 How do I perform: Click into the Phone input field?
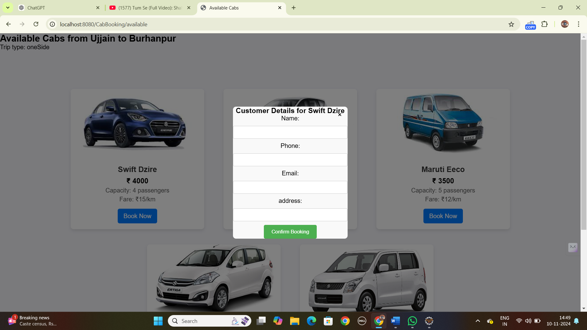(x=290, y=160)
